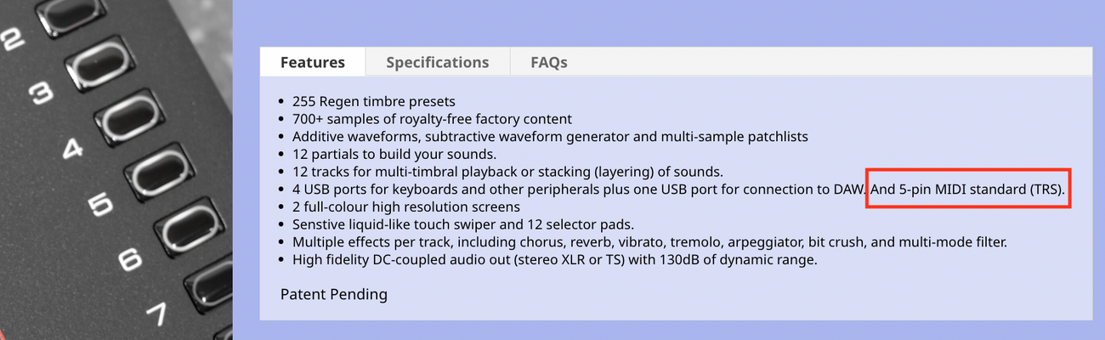This screenshot has height=340, width=1105.
Task: Select the Features tab
Action: 312,62
